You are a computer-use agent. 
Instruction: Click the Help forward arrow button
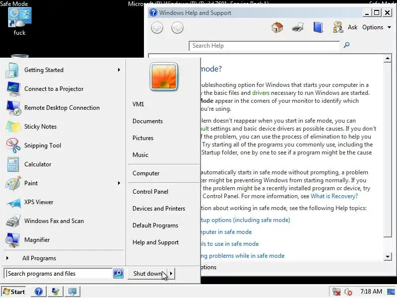(x=177, y=28)
